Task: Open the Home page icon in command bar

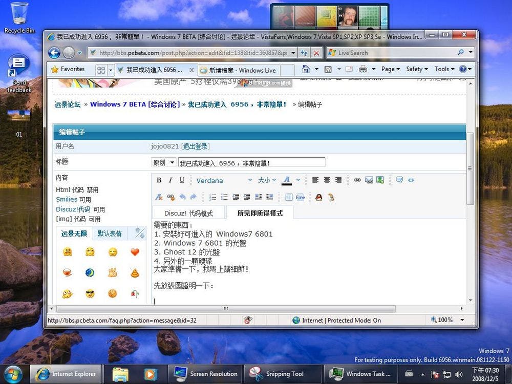Action: point(306,69)
